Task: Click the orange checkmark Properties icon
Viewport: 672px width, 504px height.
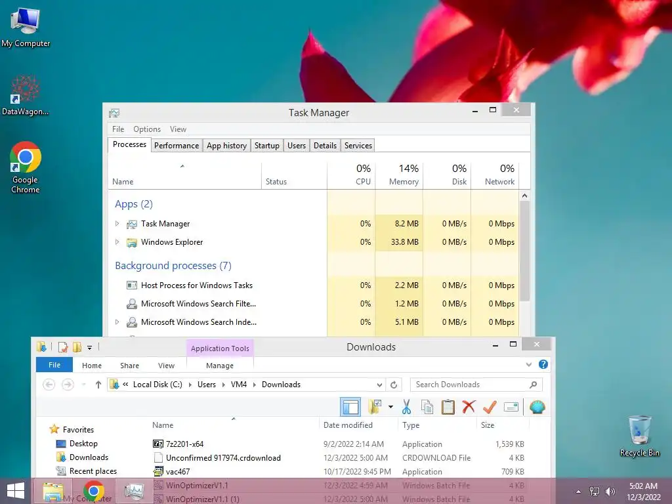Action: pyautogui.click(x=490, y=407)
